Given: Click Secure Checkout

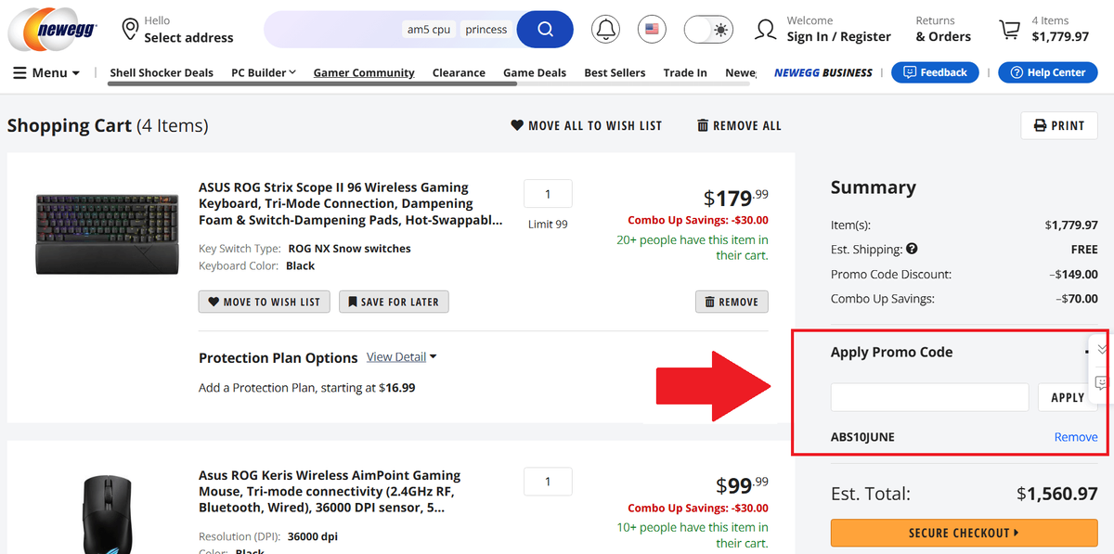Looking at the screenshot, I should (x=964, y=532).
